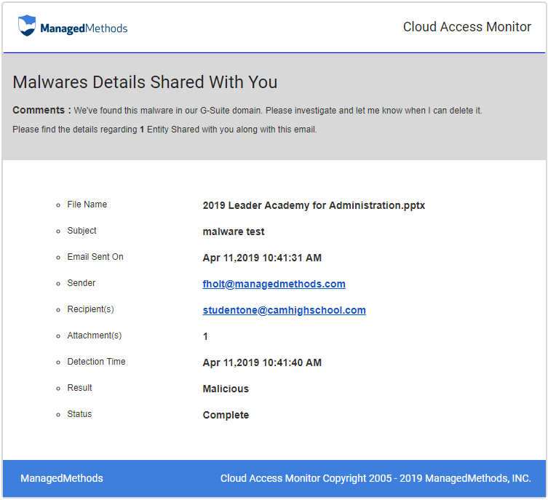This screenshot has height=500, width=548.
Task: Click the Complete status value
Action: click(x=226, y=415)
